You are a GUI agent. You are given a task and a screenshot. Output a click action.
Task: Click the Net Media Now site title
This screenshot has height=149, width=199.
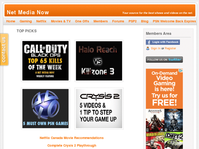[28, 12]
